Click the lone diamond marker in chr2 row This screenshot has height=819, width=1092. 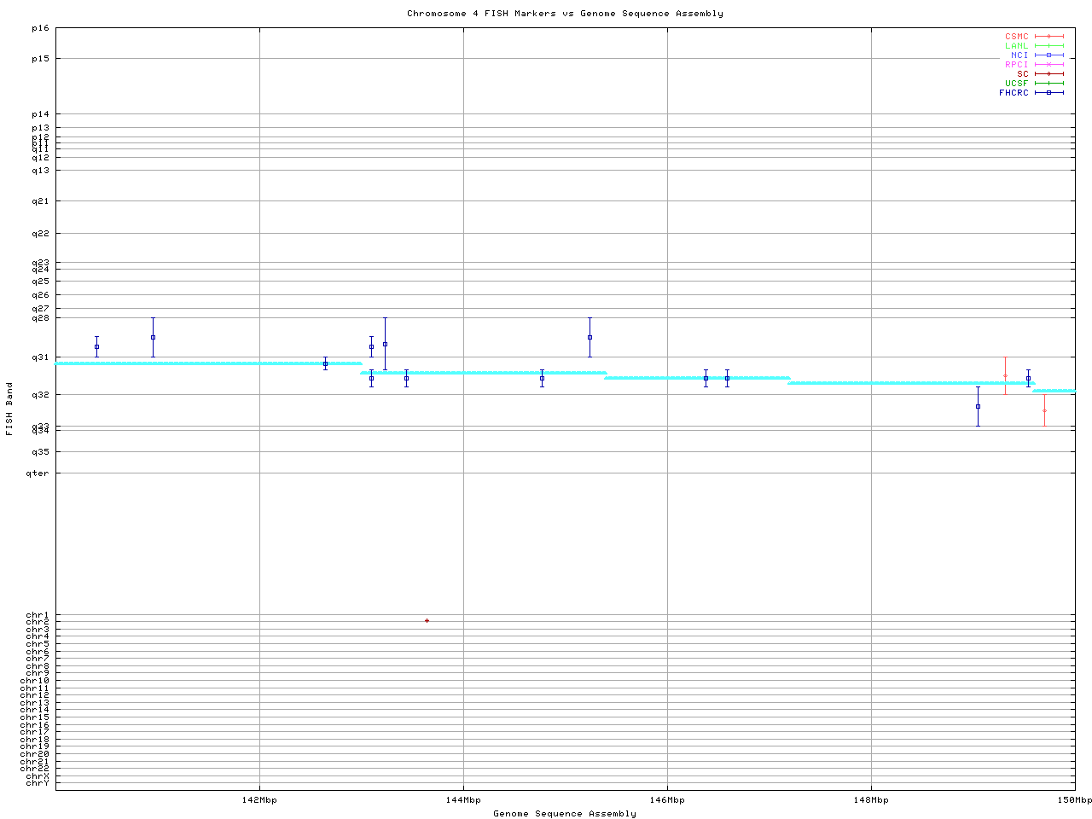tap(427, 620)
